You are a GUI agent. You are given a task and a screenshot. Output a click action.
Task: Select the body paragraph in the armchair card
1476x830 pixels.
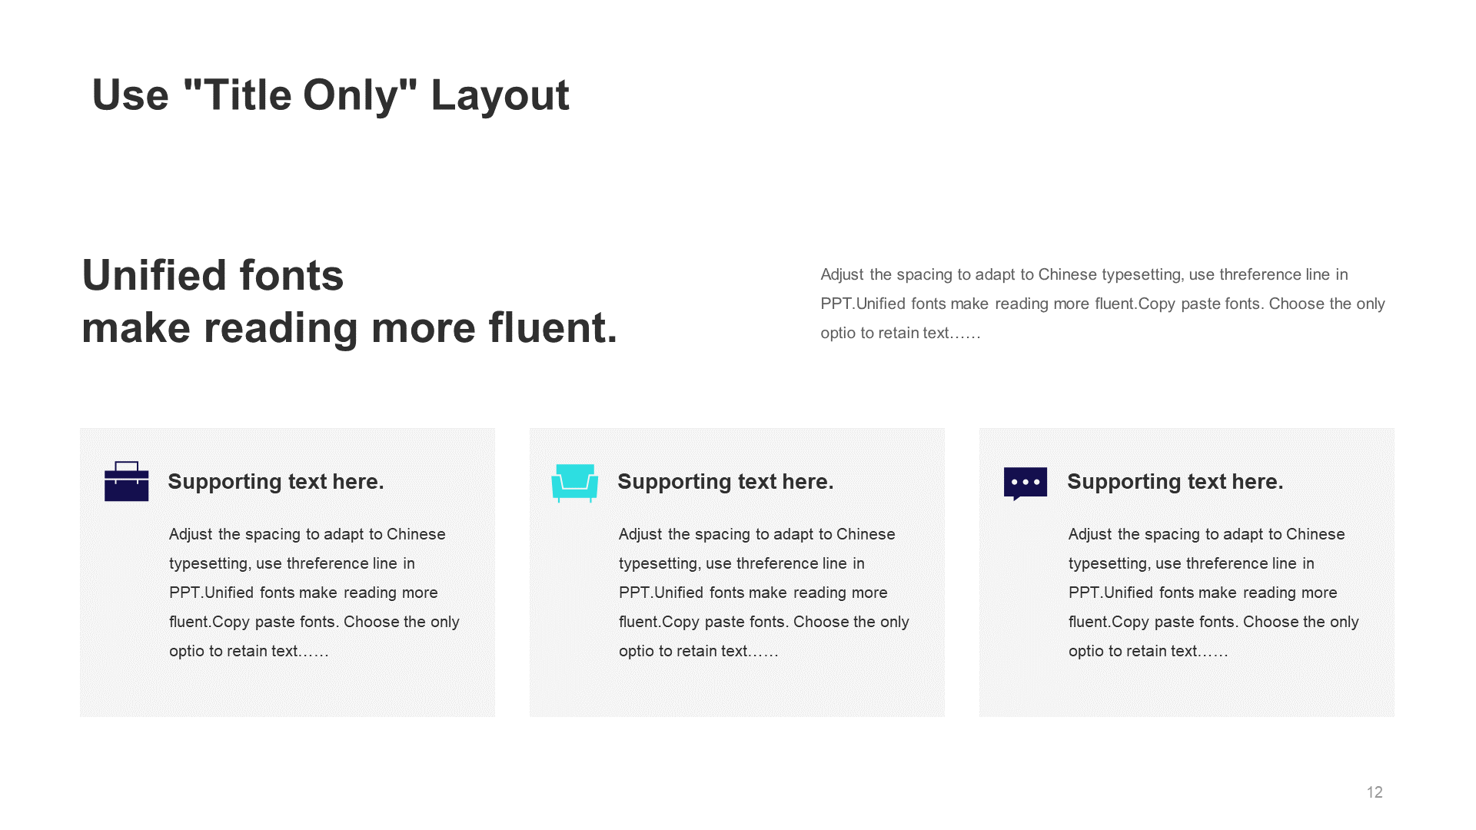(764, 593)
